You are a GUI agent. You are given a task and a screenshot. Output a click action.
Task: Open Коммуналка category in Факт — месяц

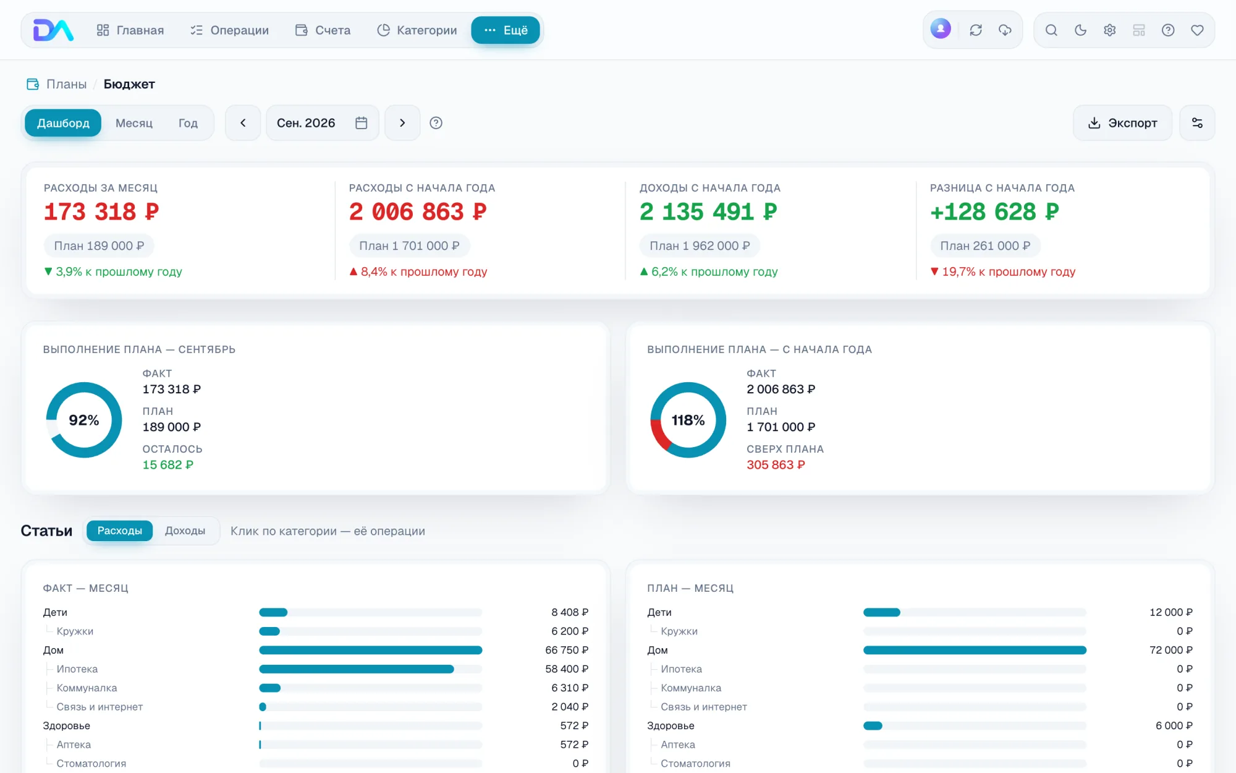[87, 688]
